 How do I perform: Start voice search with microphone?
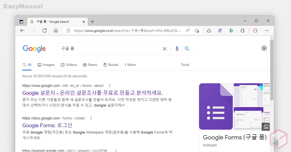click(x=177, y=49)
